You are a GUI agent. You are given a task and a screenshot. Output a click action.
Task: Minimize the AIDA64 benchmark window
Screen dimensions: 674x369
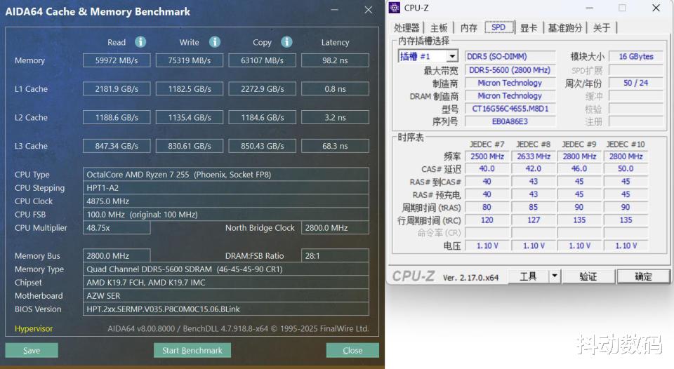(335, 10)
